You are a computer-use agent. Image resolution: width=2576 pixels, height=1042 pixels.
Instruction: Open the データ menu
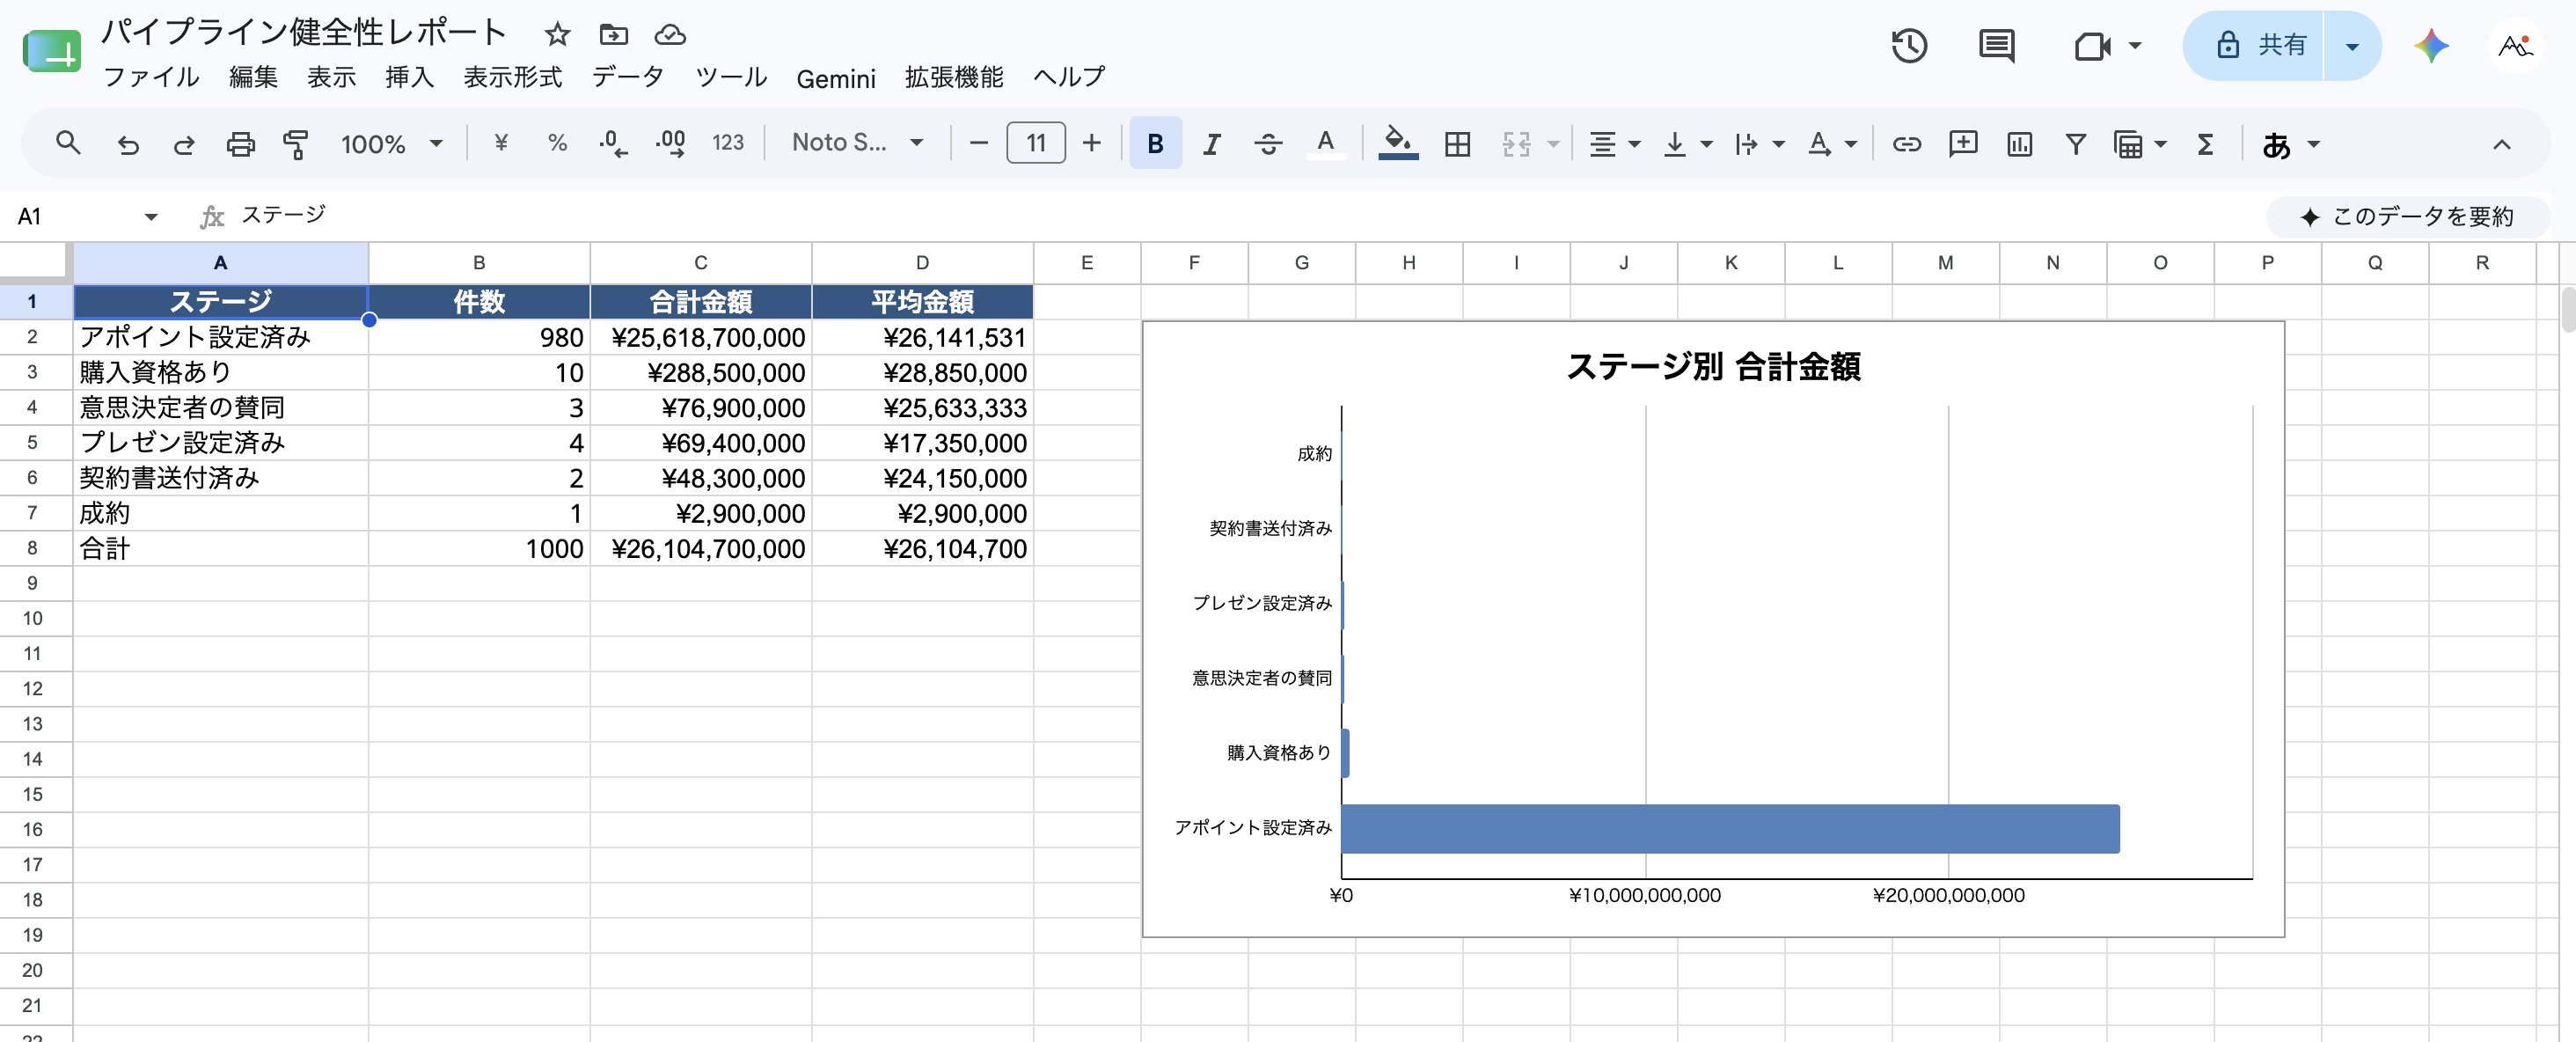(627, 77)
